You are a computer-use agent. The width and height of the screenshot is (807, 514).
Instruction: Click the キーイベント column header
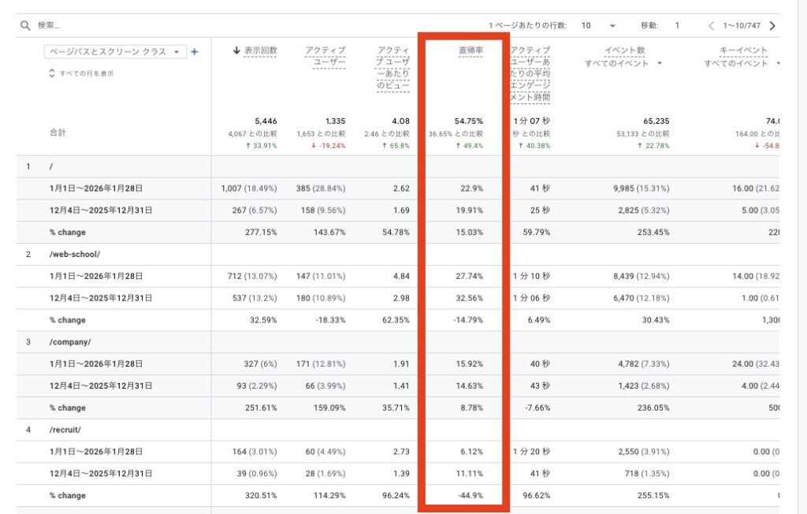point(743,51)
